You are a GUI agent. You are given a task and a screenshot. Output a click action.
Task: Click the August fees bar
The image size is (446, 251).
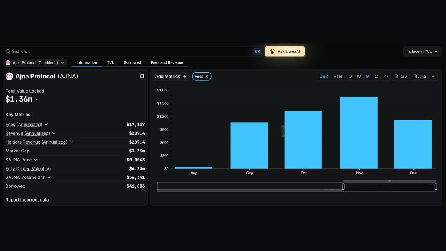coord(193,168)
